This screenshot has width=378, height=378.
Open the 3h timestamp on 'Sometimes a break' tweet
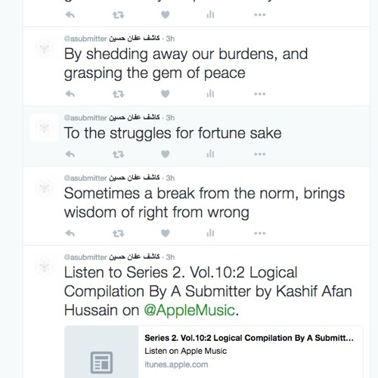(x=170, y=178)
